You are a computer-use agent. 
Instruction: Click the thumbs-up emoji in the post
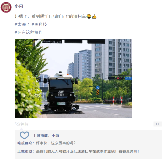(x=94, y=16)
